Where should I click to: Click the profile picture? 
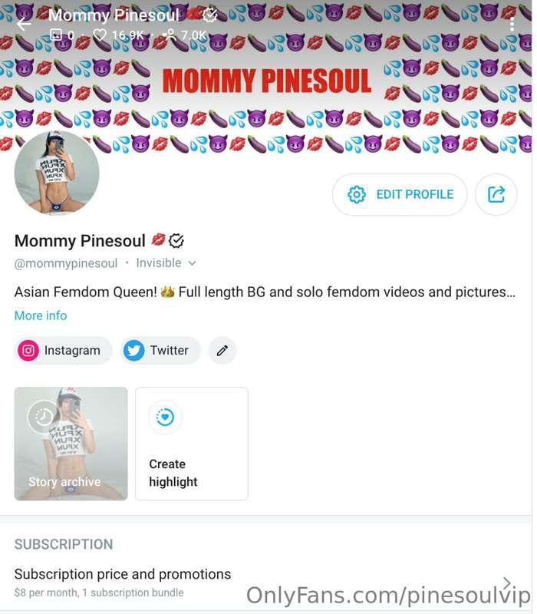pos(56,173)
